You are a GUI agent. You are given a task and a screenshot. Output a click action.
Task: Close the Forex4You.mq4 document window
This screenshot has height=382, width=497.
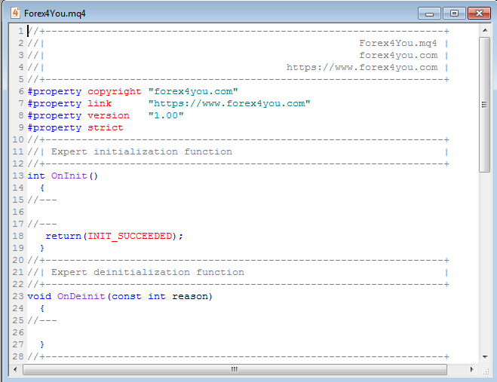pos(478,13)
